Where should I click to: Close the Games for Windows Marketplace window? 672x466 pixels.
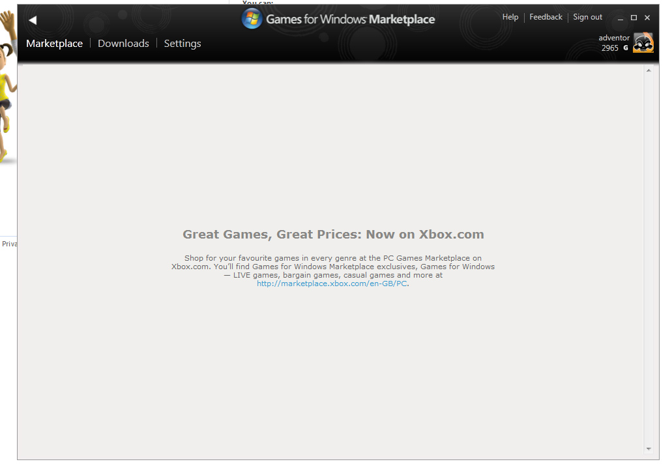pyautogui.click(x=647, y=18)
